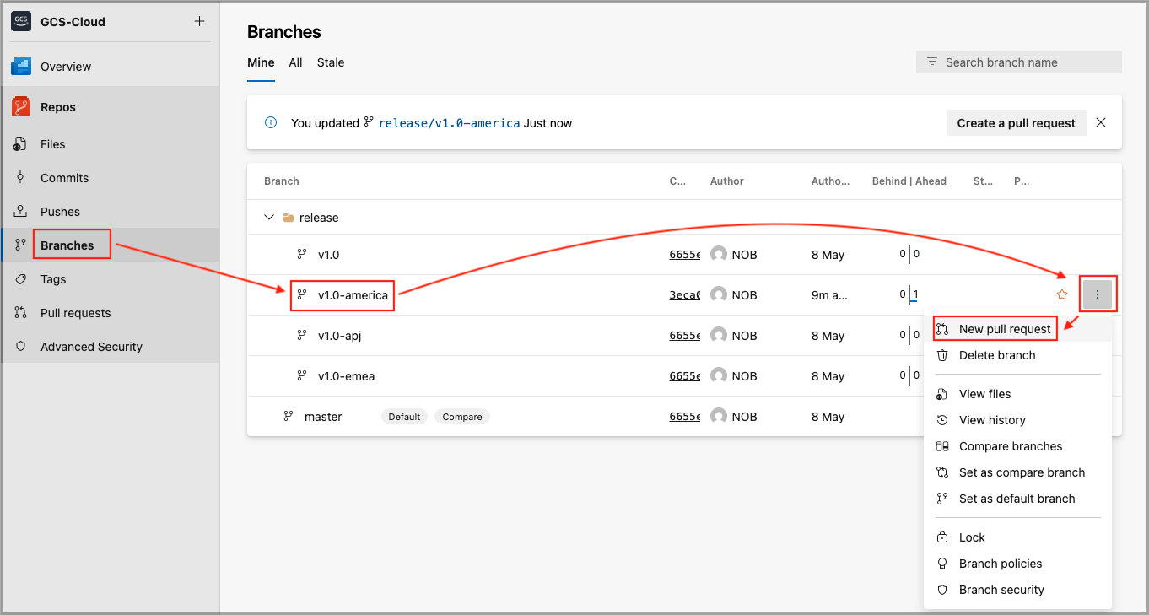This screenshot has width=1149, height=615.
Task: Open Advanced Security shield item
Action: 91,347
